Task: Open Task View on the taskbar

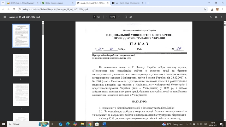Action: (x=53, y=124)
